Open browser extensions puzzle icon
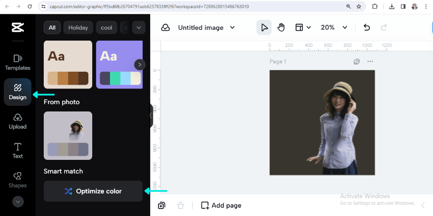This screenshot has width=433, height=216. 375,6
